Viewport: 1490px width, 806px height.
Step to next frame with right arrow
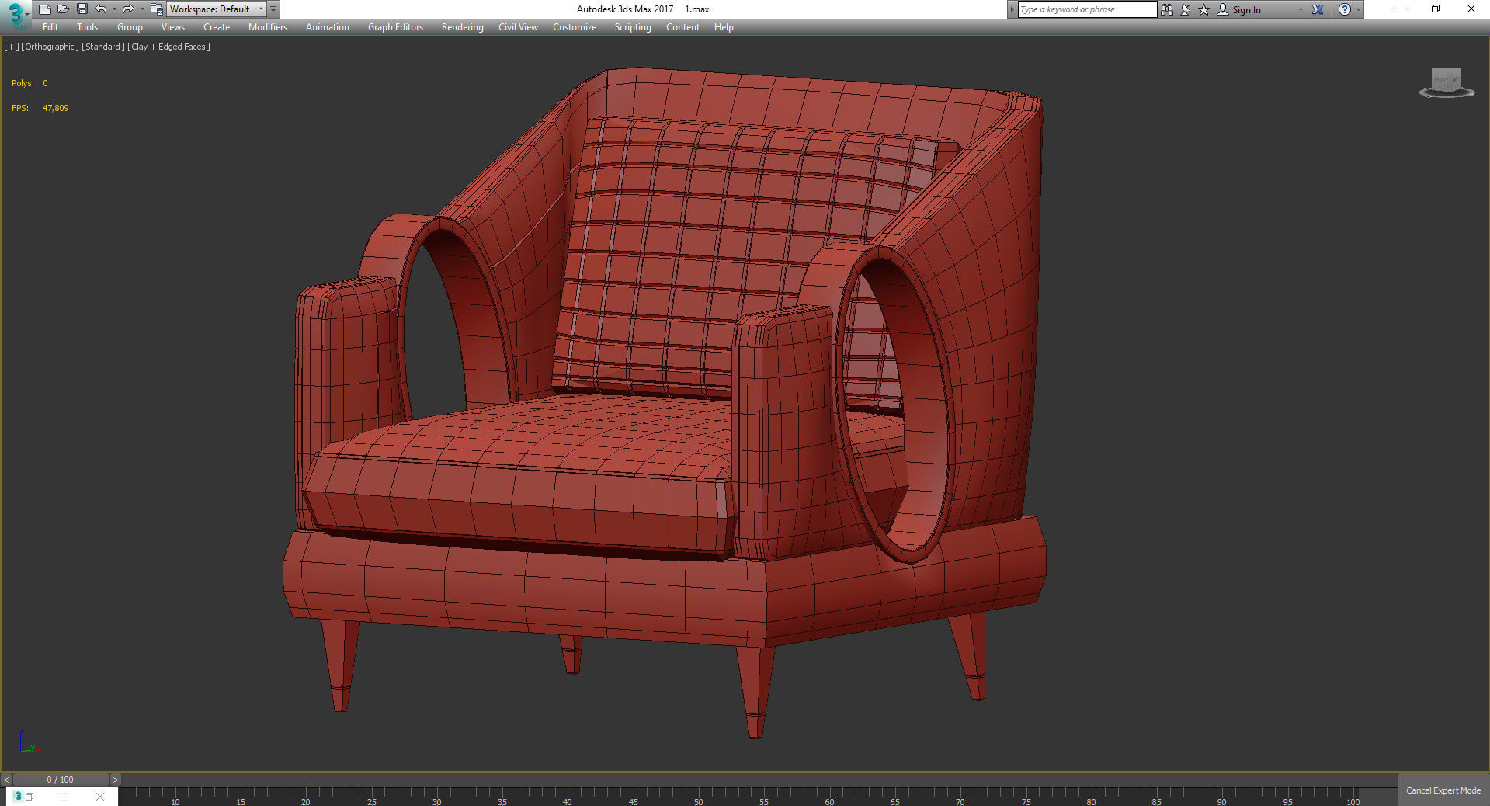point(116,780)
